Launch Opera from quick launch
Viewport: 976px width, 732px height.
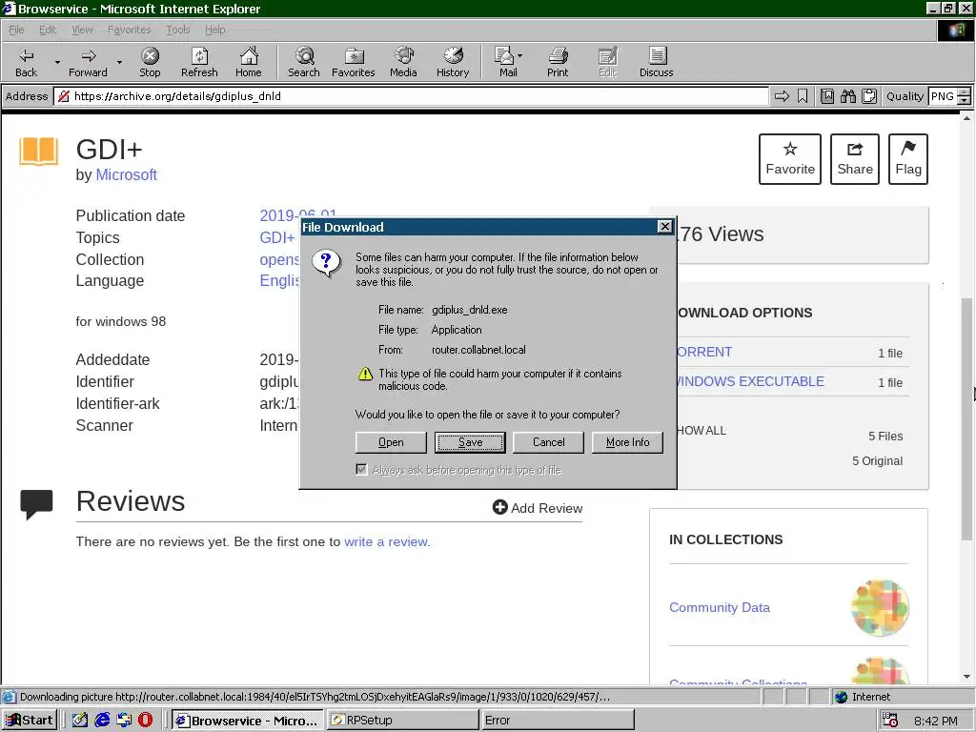[x=145, y=721]
